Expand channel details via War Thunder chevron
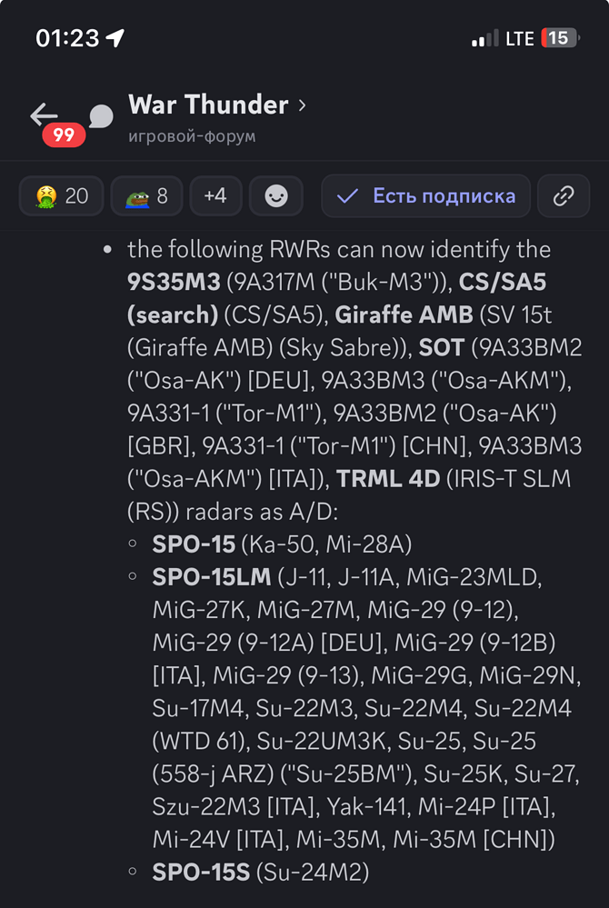Viewport: 609px width, 908px height. (303, 105)
